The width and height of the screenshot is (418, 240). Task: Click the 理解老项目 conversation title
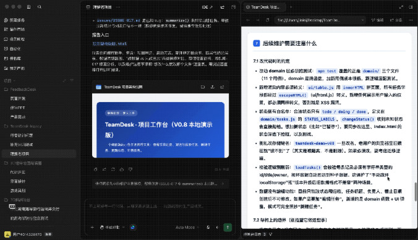pyautogui.click(x=102, y=7)
